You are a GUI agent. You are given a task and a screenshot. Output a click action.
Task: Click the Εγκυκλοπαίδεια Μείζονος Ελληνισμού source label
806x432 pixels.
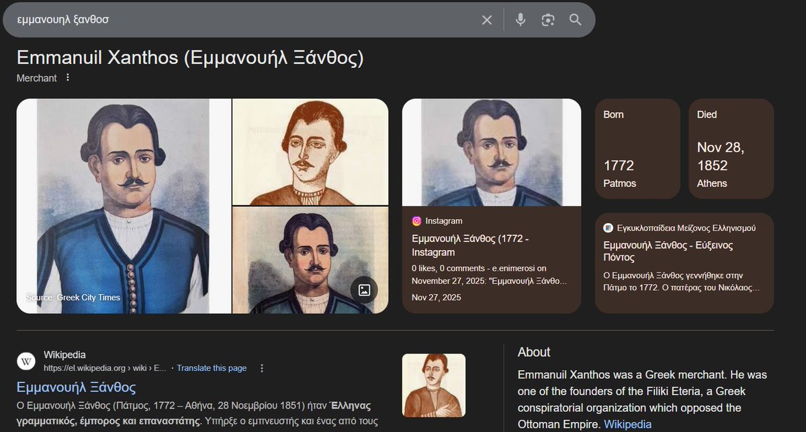686,228
